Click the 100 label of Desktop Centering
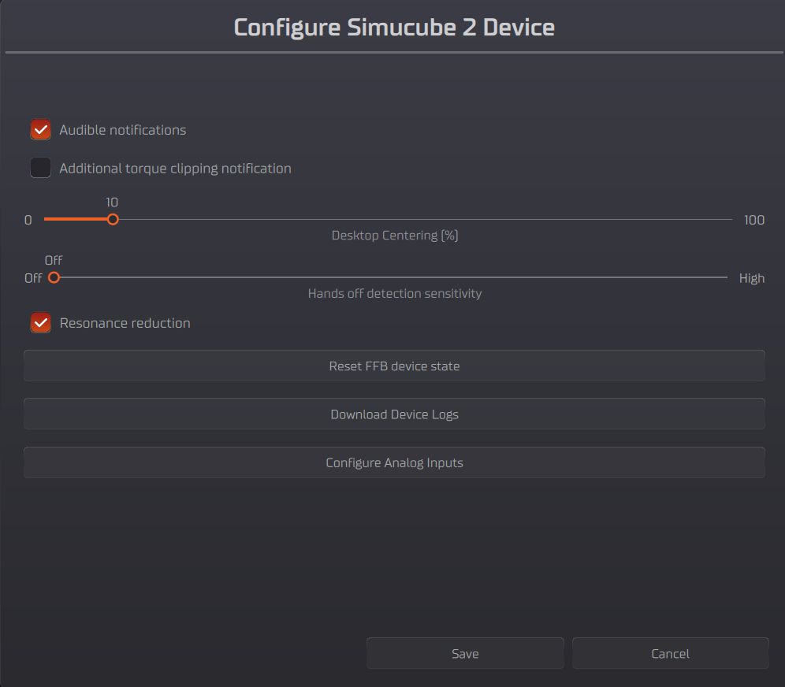Image resolution: width=785 pixels, height=687 pixels. pyautogui.click(x=754, y=220)
